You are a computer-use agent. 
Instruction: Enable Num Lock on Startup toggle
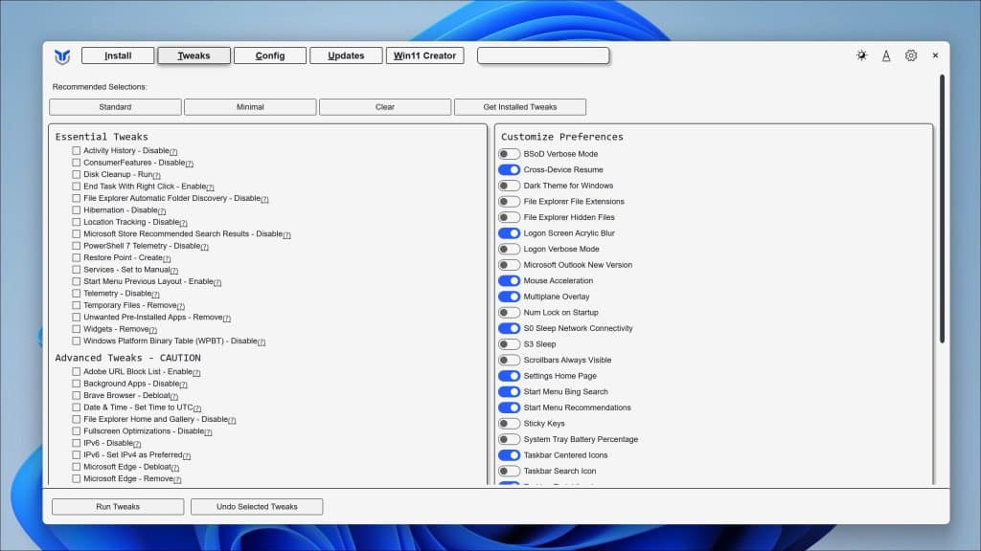510,313
